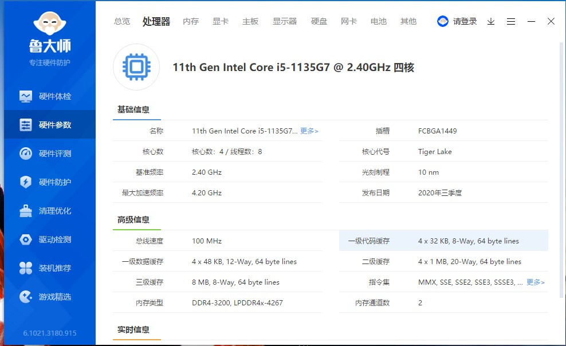
Task: Click the 4 x 1 MB L2 cache value
Action: coord(470,261)
